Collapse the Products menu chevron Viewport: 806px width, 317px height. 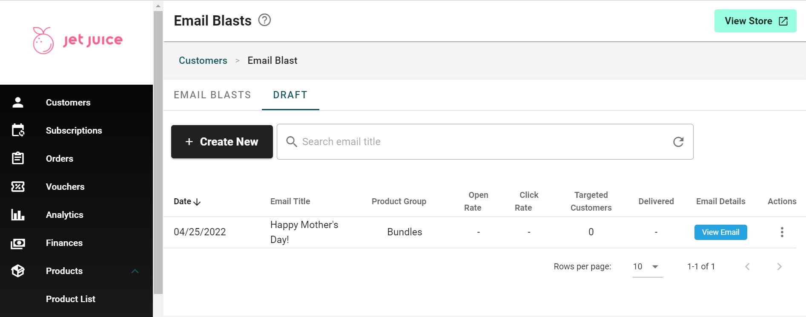pyautogui.click(x=135, y=271)
